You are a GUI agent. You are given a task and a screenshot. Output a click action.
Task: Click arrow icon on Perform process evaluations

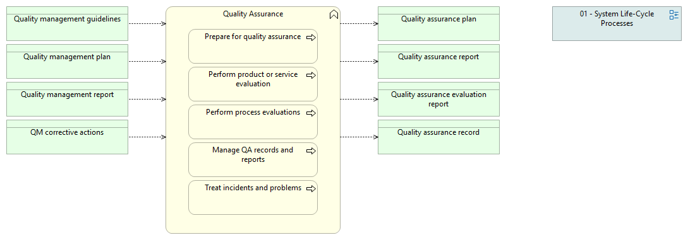311,113
